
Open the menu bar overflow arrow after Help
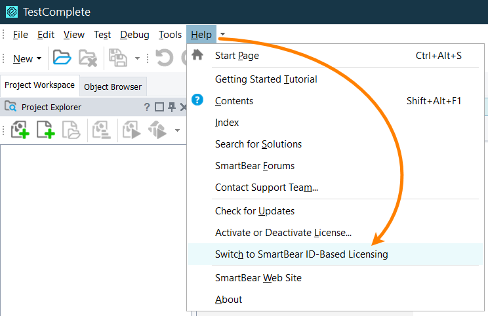[223, 35]
